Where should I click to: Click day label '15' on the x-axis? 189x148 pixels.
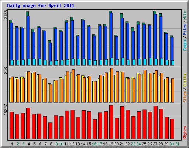89,144
